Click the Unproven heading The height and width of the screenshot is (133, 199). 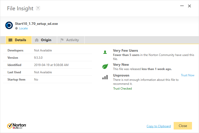(x=121, y=76)
